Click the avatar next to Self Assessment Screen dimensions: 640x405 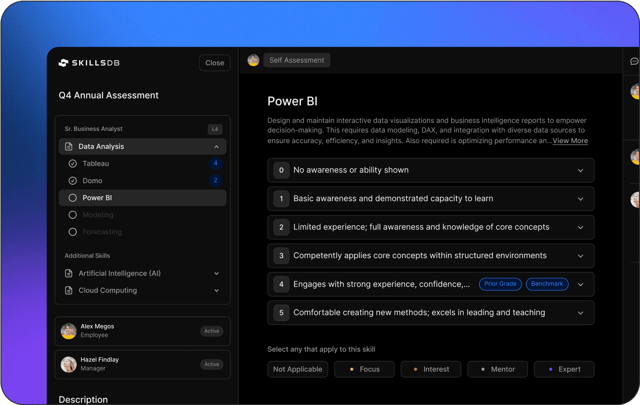[x=253, y=60]
